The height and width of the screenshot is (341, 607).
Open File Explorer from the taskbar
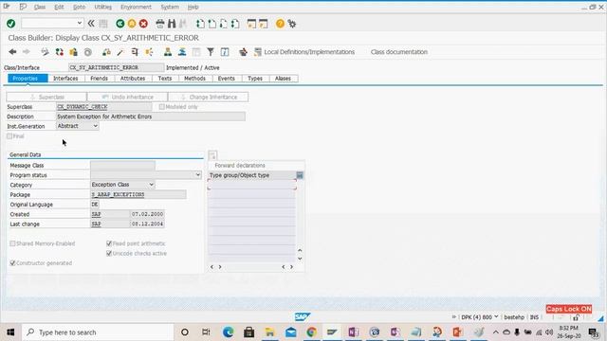coord(269,332)
